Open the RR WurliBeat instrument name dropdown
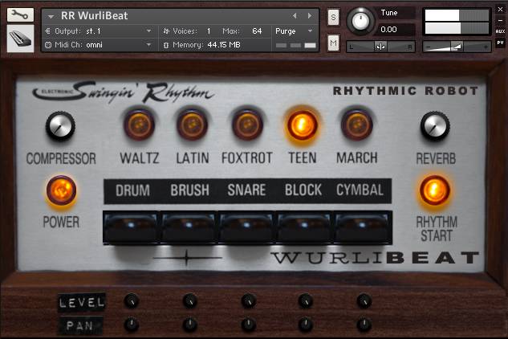The width and height of the screenshot is (508, 339). [51, 16]
